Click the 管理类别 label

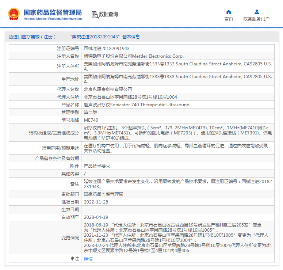pos(70,112)
